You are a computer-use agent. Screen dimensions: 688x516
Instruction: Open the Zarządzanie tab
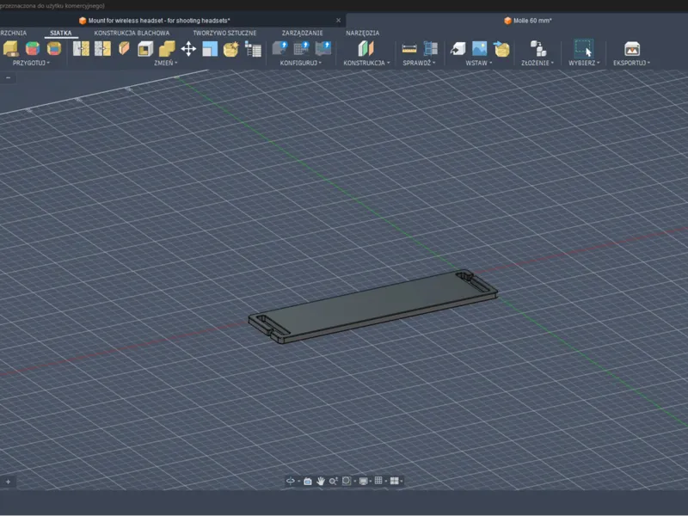point(303,33)
